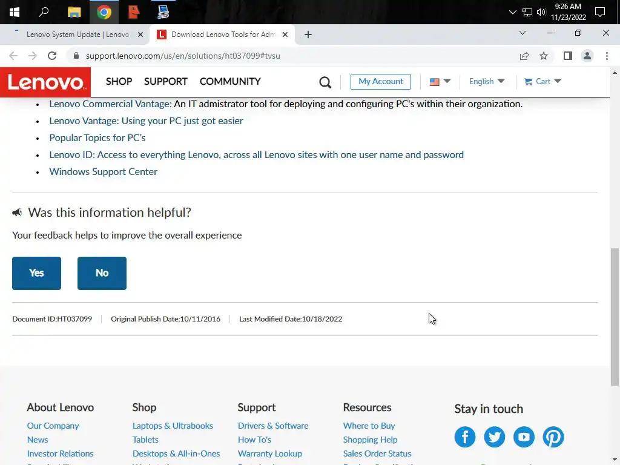Open Laptops & Ultrabooks link
Viewport: 620px width, 465px height.
coord(173,426)
